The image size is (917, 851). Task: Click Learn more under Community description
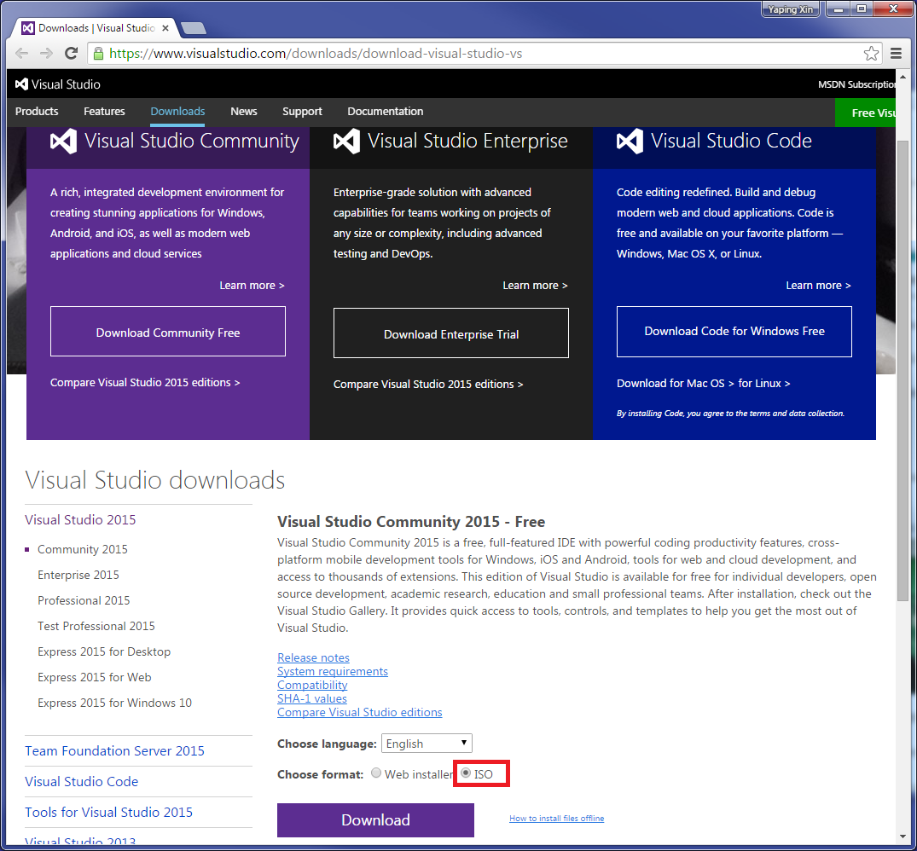click(x=252, y=285)
